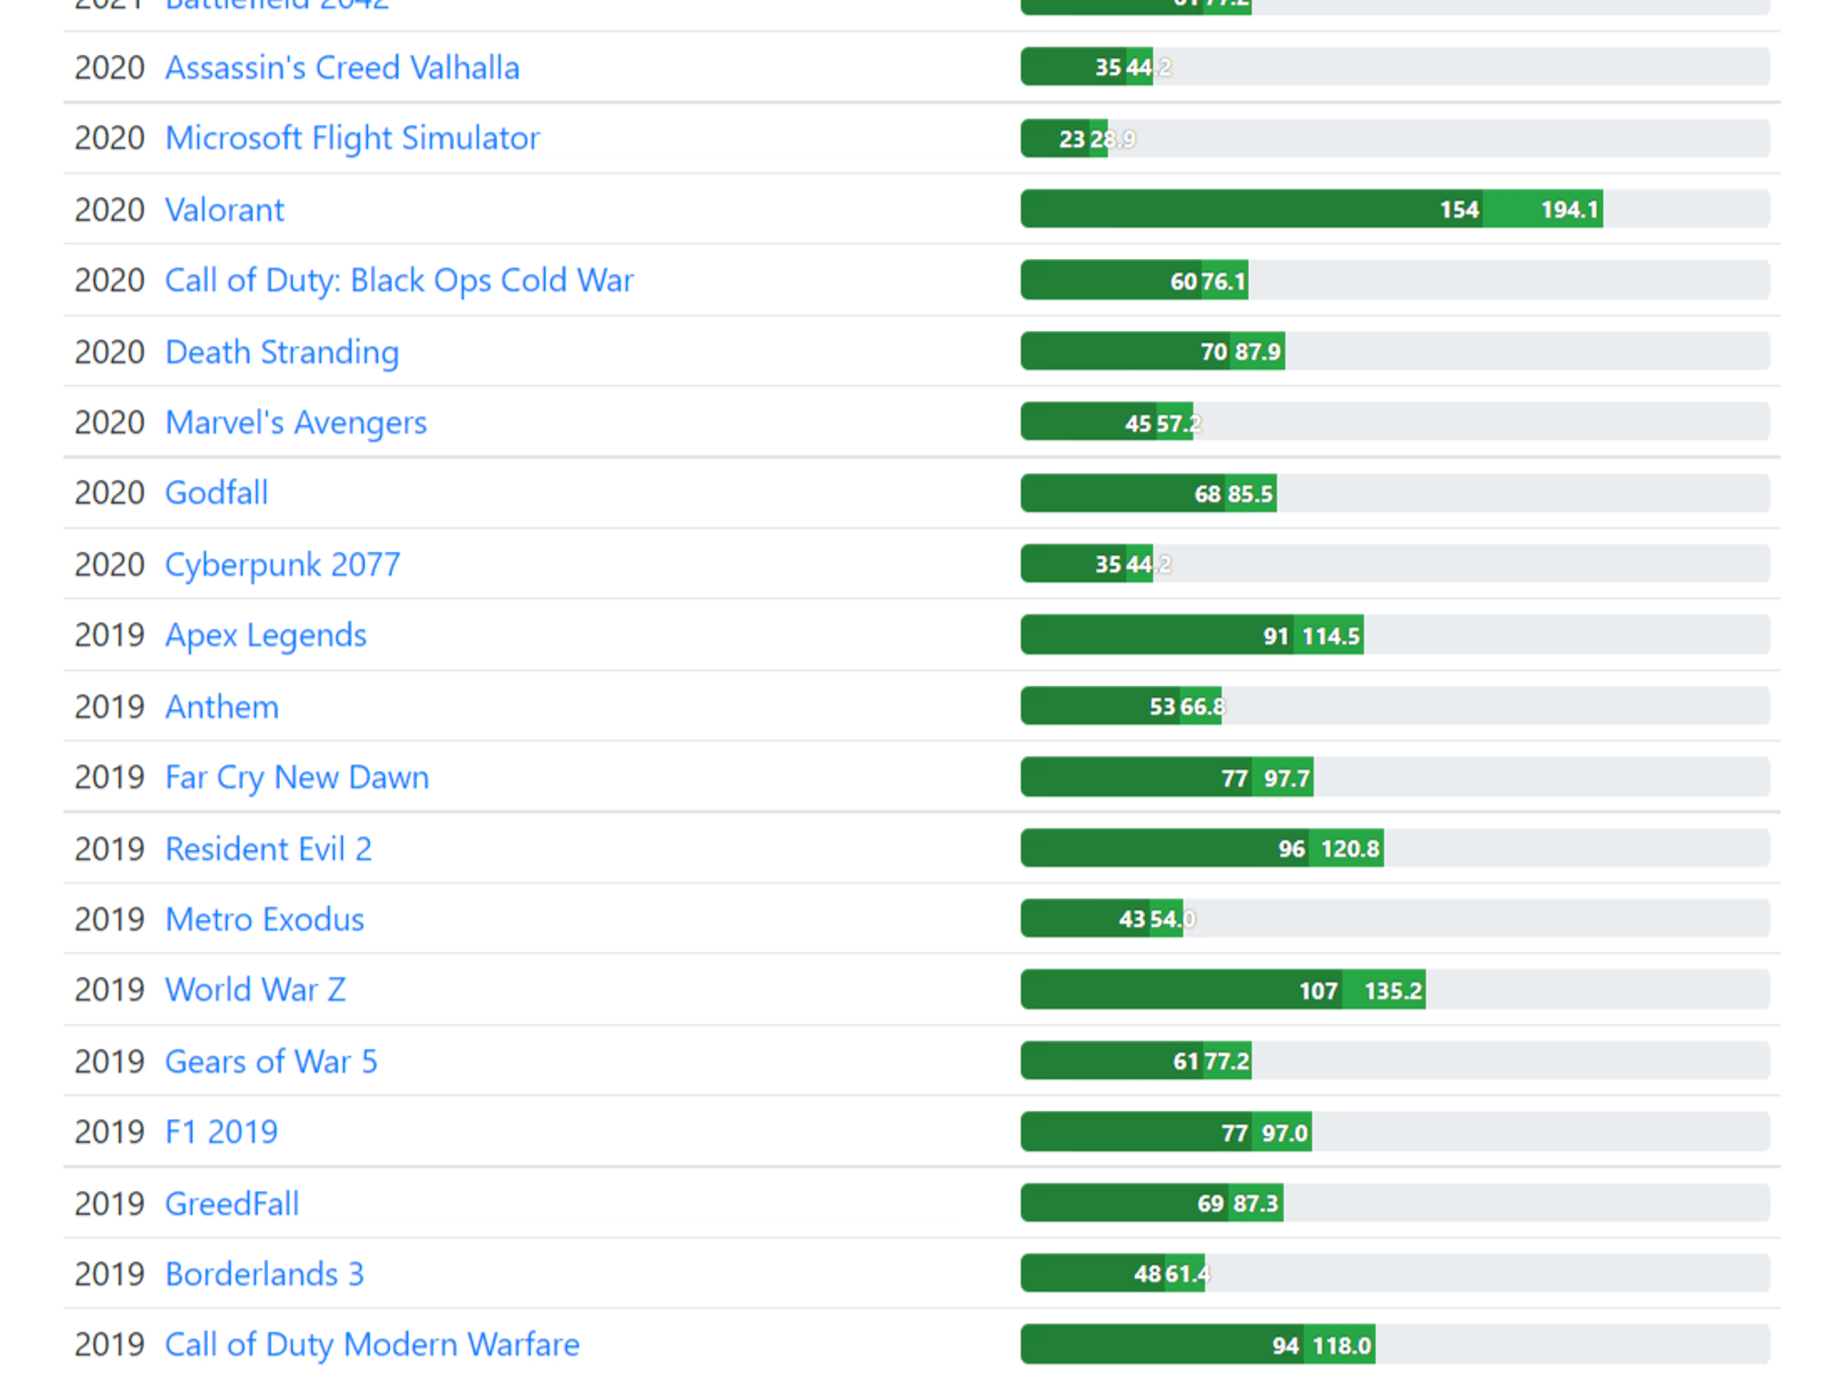Click the F1 2019 game link

(221, 1131)
